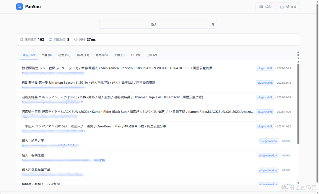Screen dimensions: 319x194
Task: Click plugin:hdr4k tag on 2023/05/09 row
Action: point(265,97)
